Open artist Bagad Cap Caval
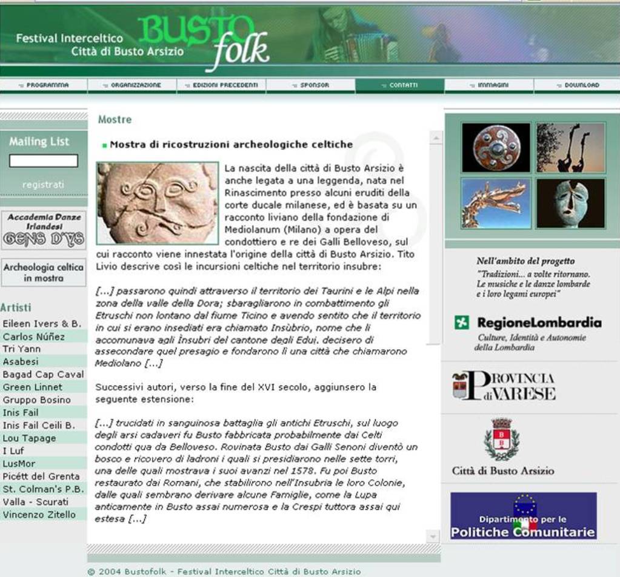The height and width of the screenshot is (577, 620). pos(44,374)
